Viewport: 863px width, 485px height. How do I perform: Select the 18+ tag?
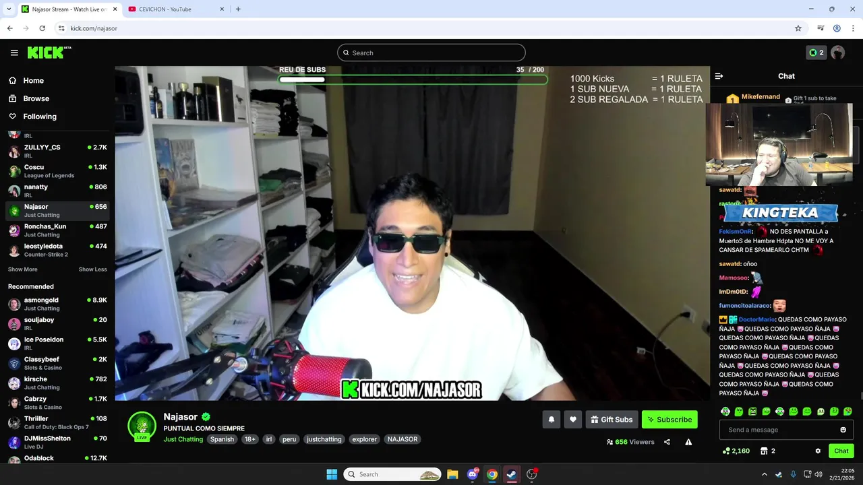250,439
